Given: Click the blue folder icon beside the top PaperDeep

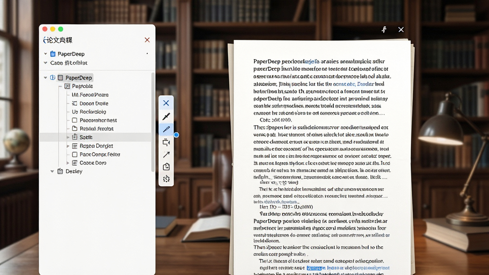Looking at the screenshot, I should pyautogui.click(x=53, y=54).
